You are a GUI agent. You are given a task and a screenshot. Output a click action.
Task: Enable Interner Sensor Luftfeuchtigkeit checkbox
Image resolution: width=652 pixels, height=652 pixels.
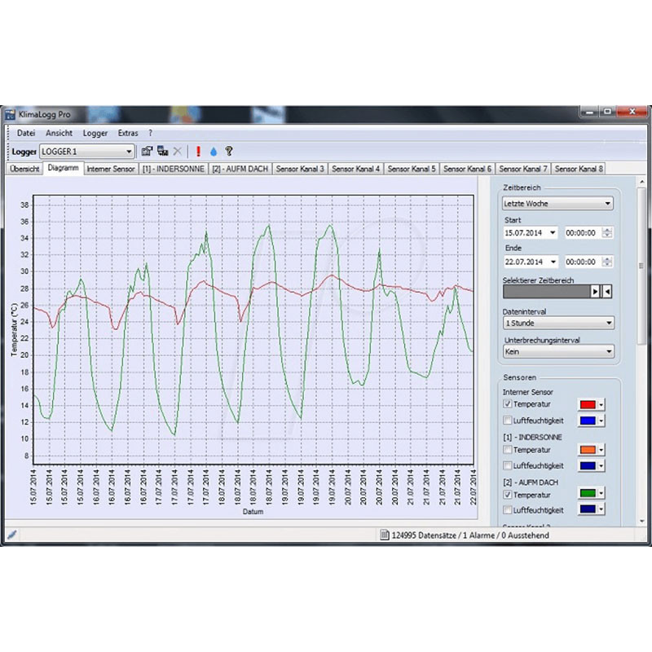coord(507,421)
